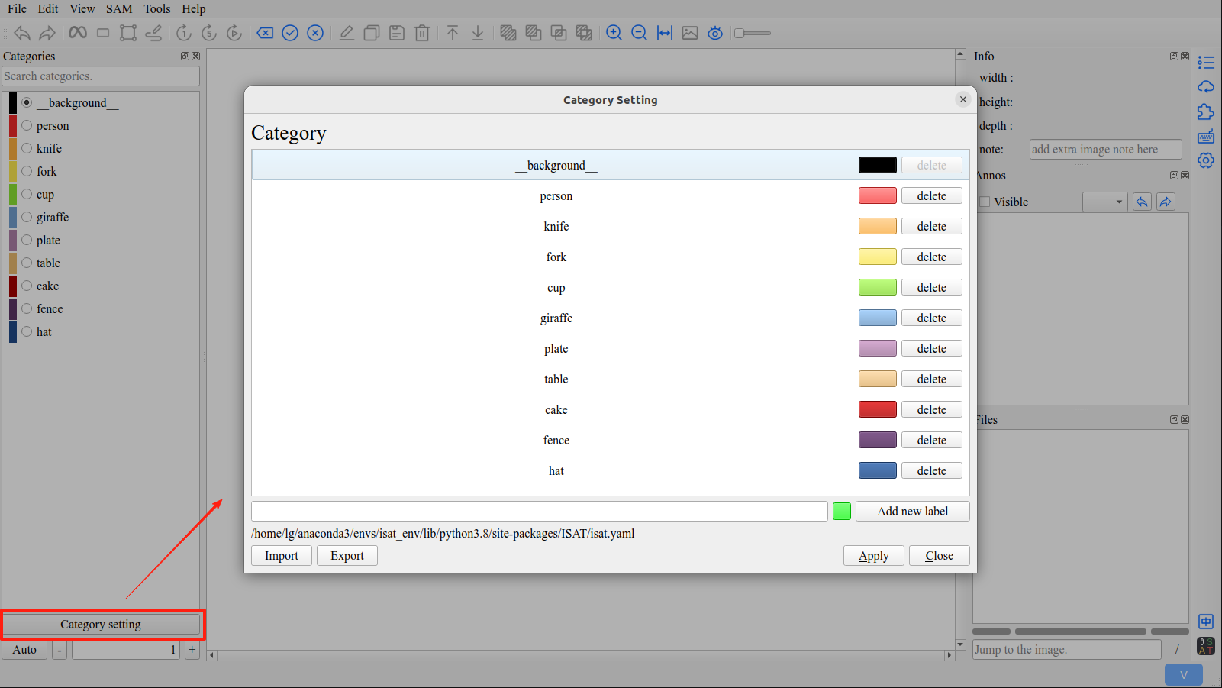Screen dimensions: 1222x688
Task: Open the SAM menu
Action: [119, 8]
